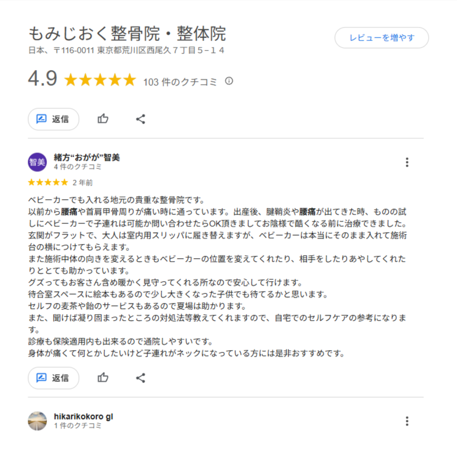
Task: Click the thumbs-up icon above 緒方's review
Action: (x=103, y=119)
